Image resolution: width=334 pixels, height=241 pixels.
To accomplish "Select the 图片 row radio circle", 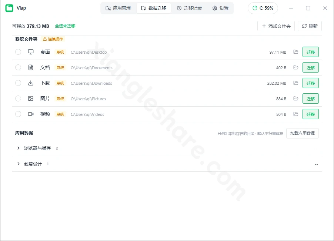I will [x=18, y=98].
